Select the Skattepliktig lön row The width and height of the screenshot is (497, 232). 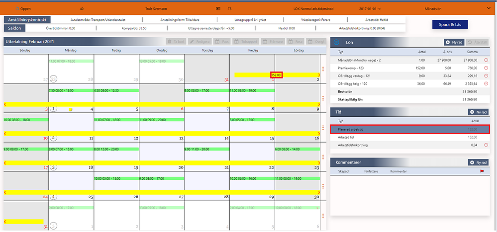tap(410, 99)
